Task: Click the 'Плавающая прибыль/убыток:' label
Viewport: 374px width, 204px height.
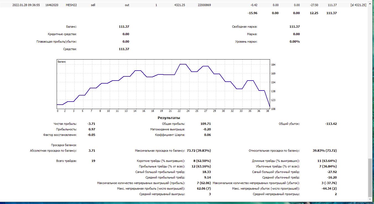Action: coord(57,42)
